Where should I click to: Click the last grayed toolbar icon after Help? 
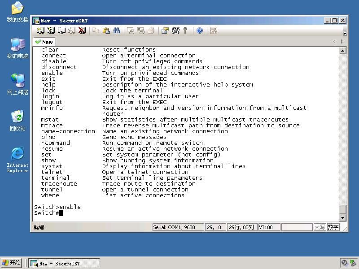(x=214, y=30)
